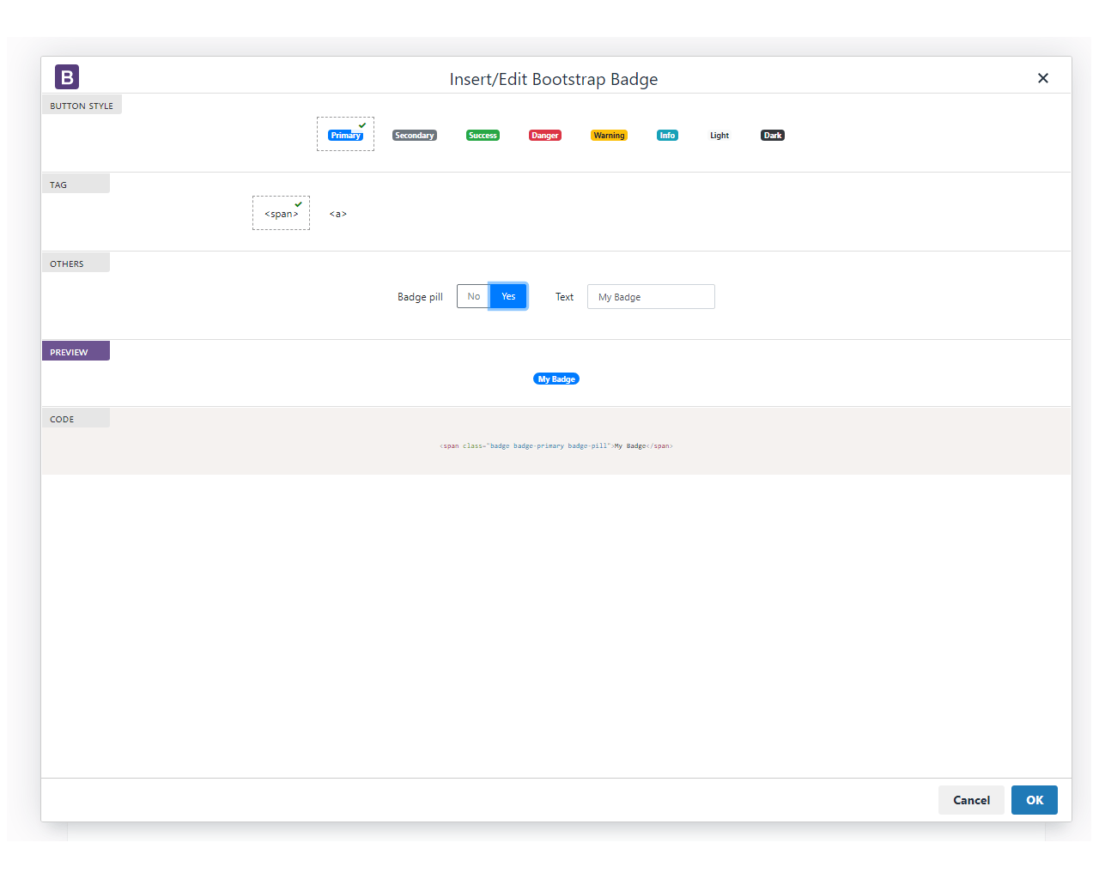Confirm with the OK button
This screenshot has height=879, width=1099.
(x=1035, y=800)
